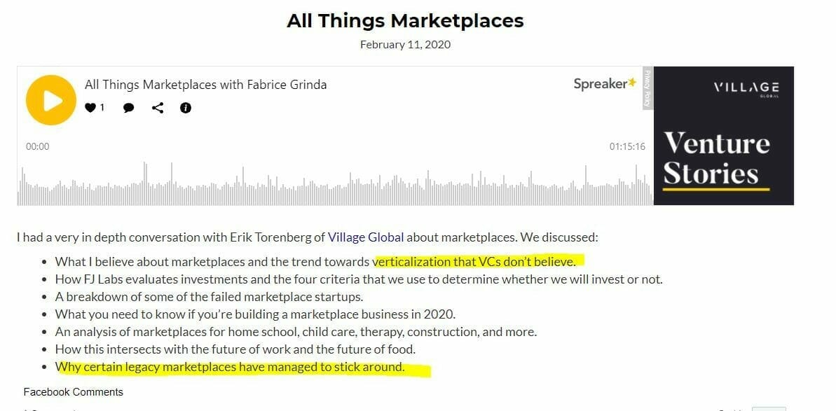Screen dimensions: 836x411
Task: Click the episode title in the player
Action: click(x=206, y=85)
